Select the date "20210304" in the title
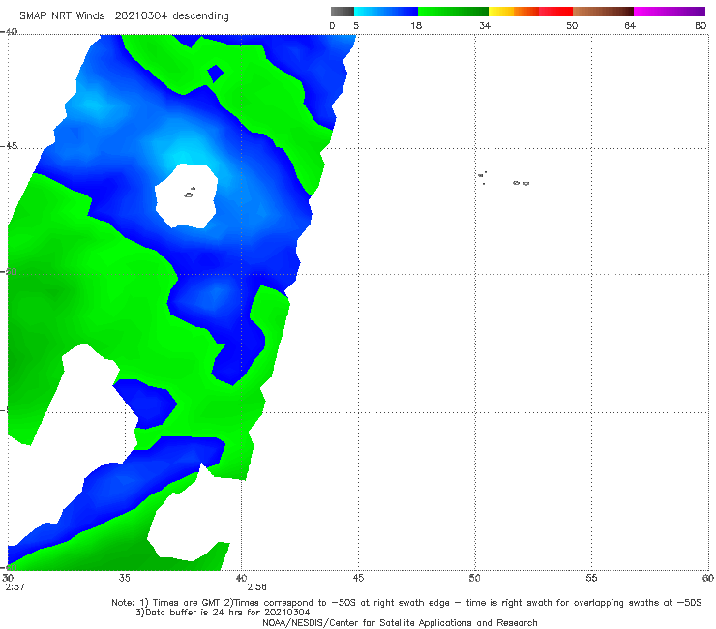716x629 pixels. [141, 15]
